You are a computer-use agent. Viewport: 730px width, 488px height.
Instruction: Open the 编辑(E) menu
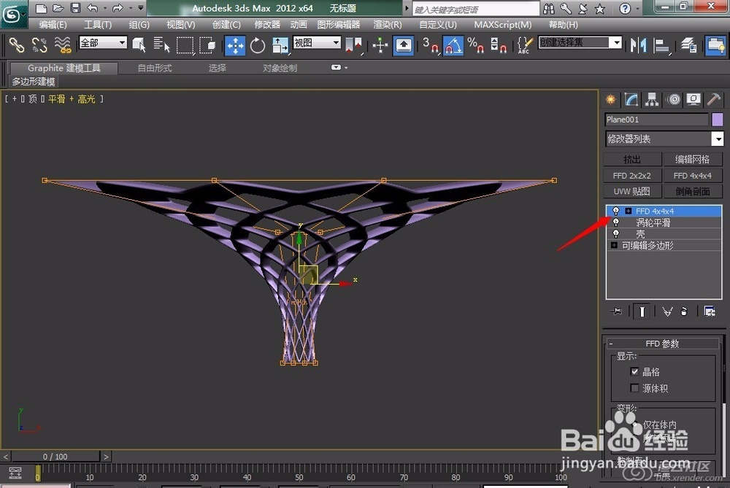click(x=53, y=25)
